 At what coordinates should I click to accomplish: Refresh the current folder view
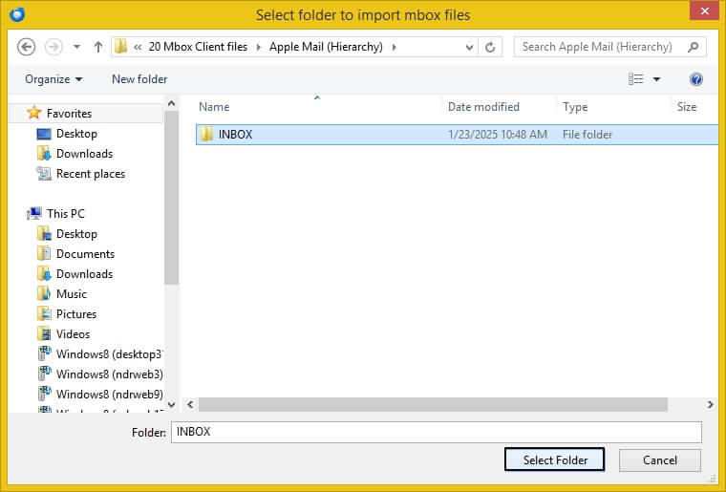coord(490,47)
